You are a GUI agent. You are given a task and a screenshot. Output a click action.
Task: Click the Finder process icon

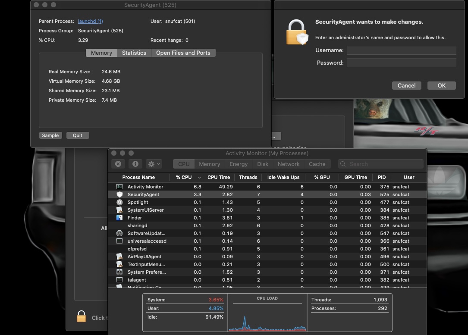click(119, 218)
